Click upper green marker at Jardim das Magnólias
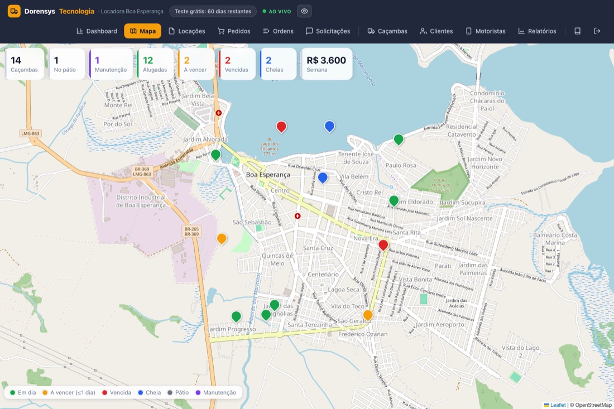 point(275,305)
